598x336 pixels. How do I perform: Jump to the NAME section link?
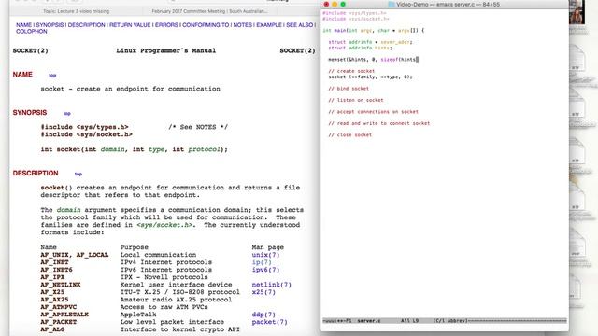pos(23,25)
